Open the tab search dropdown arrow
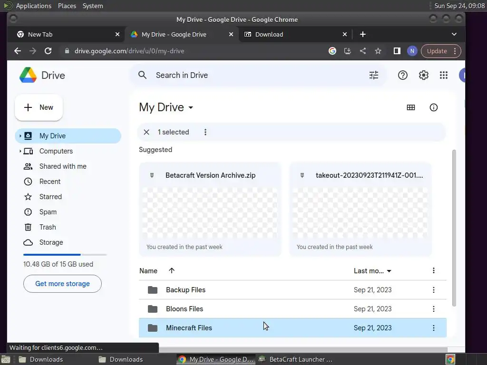This screenshot has height=365, width=487. pos(454,34)
